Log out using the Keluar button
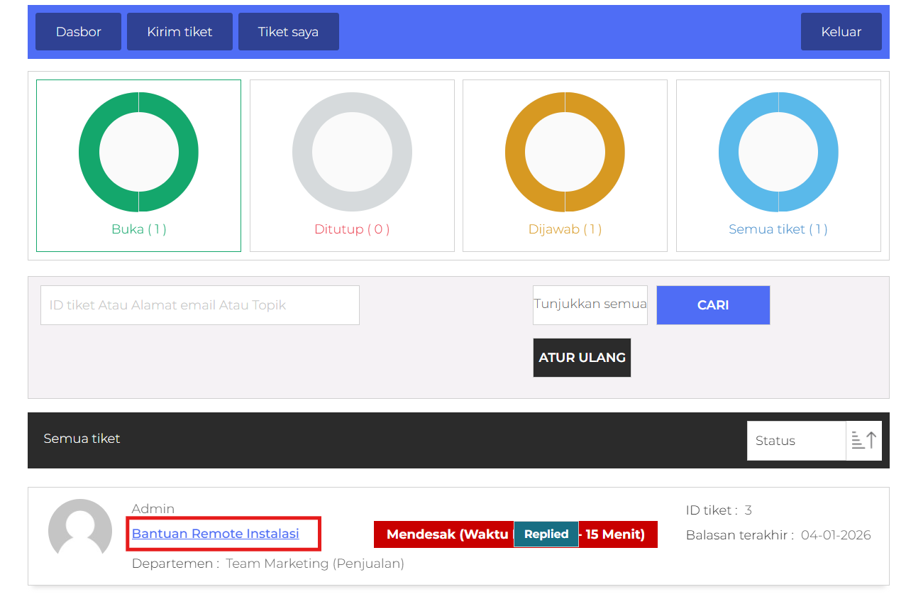The image size is (906, 604). 841,32
